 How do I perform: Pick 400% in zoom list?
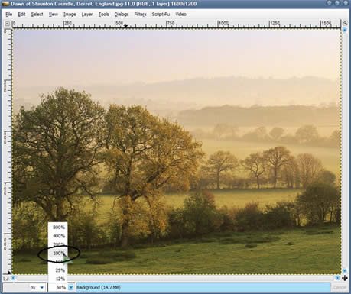point(58,236)
